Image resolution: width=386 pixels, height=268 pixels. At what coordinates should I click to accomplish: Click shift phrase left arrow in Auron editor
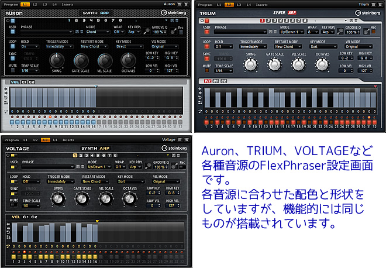tap(6, 89)
